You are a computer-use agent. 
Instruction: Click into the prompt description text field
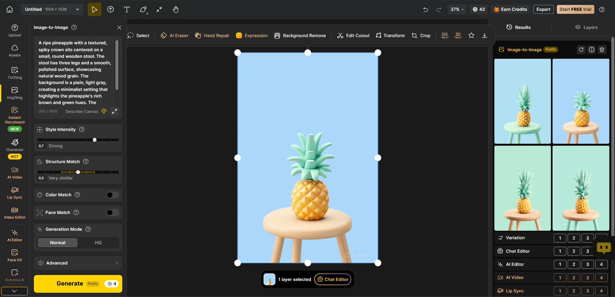(75, 73)
